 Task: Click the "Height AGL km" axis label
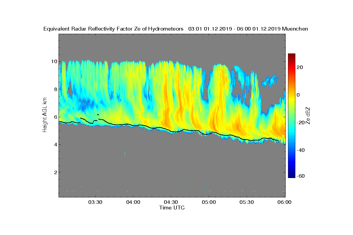(45, 115)
